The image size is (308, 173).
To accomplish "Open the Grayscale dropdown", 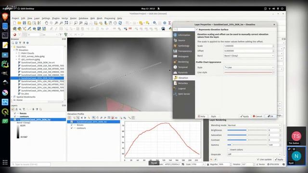I will pos(255,154).
